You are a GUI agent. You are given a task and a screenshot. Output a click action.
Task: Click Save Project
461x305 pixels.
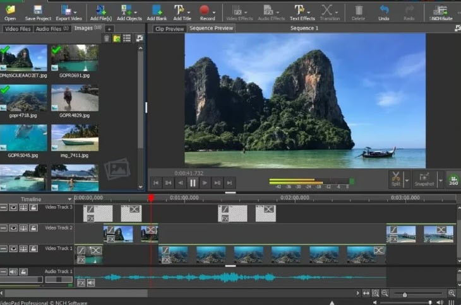(x=38, y=13)
